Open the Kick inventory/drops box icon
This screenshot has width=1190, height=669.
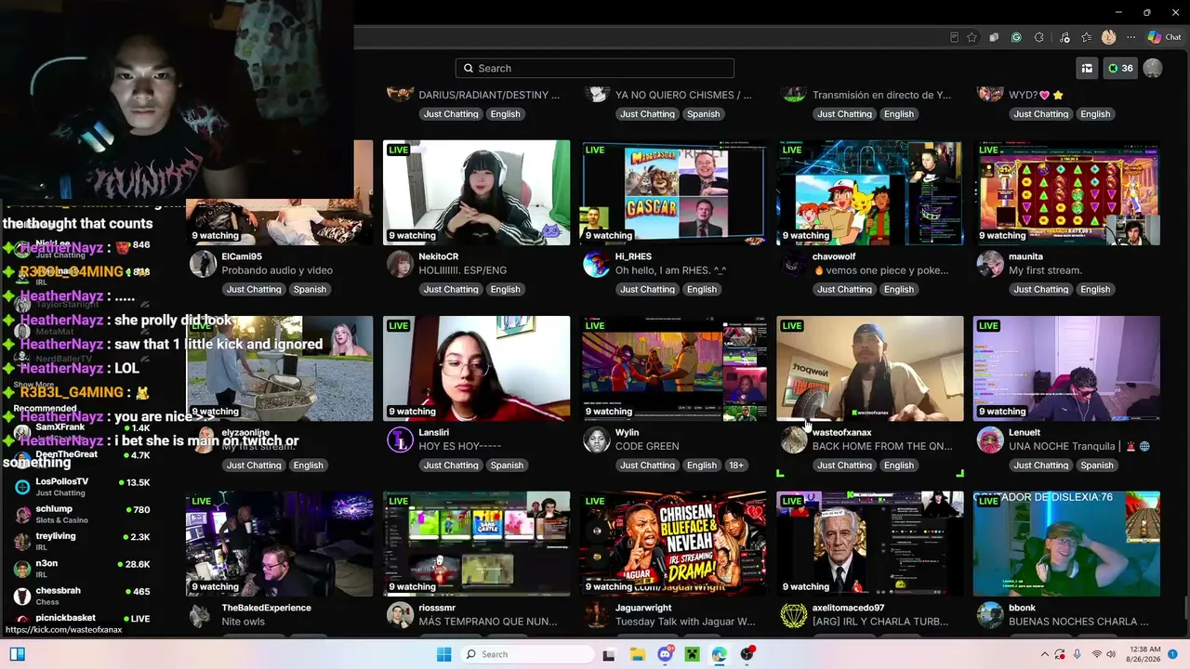point(1086,68)
